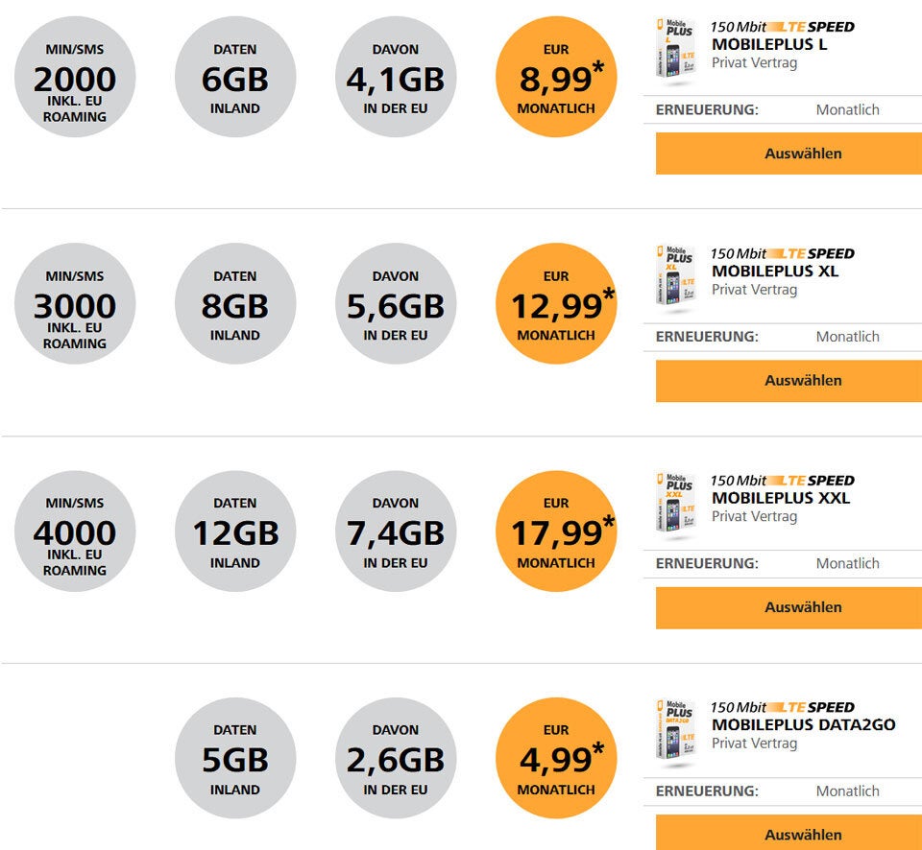Viewport: 922px width, 850px height.
Task: Click the 8,99 EUR monthly price circle
Action: pos(556,77)
